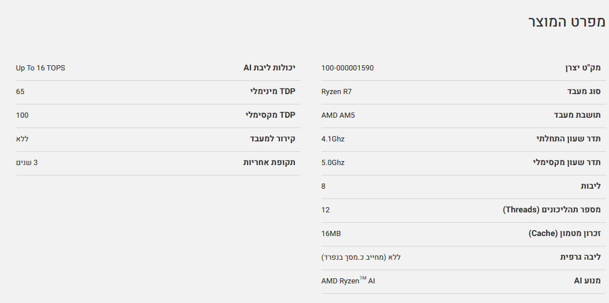Viewport: 609px width, 303px height.
Task: Click the תקופת אחריות label
Action: coord(269,163)
